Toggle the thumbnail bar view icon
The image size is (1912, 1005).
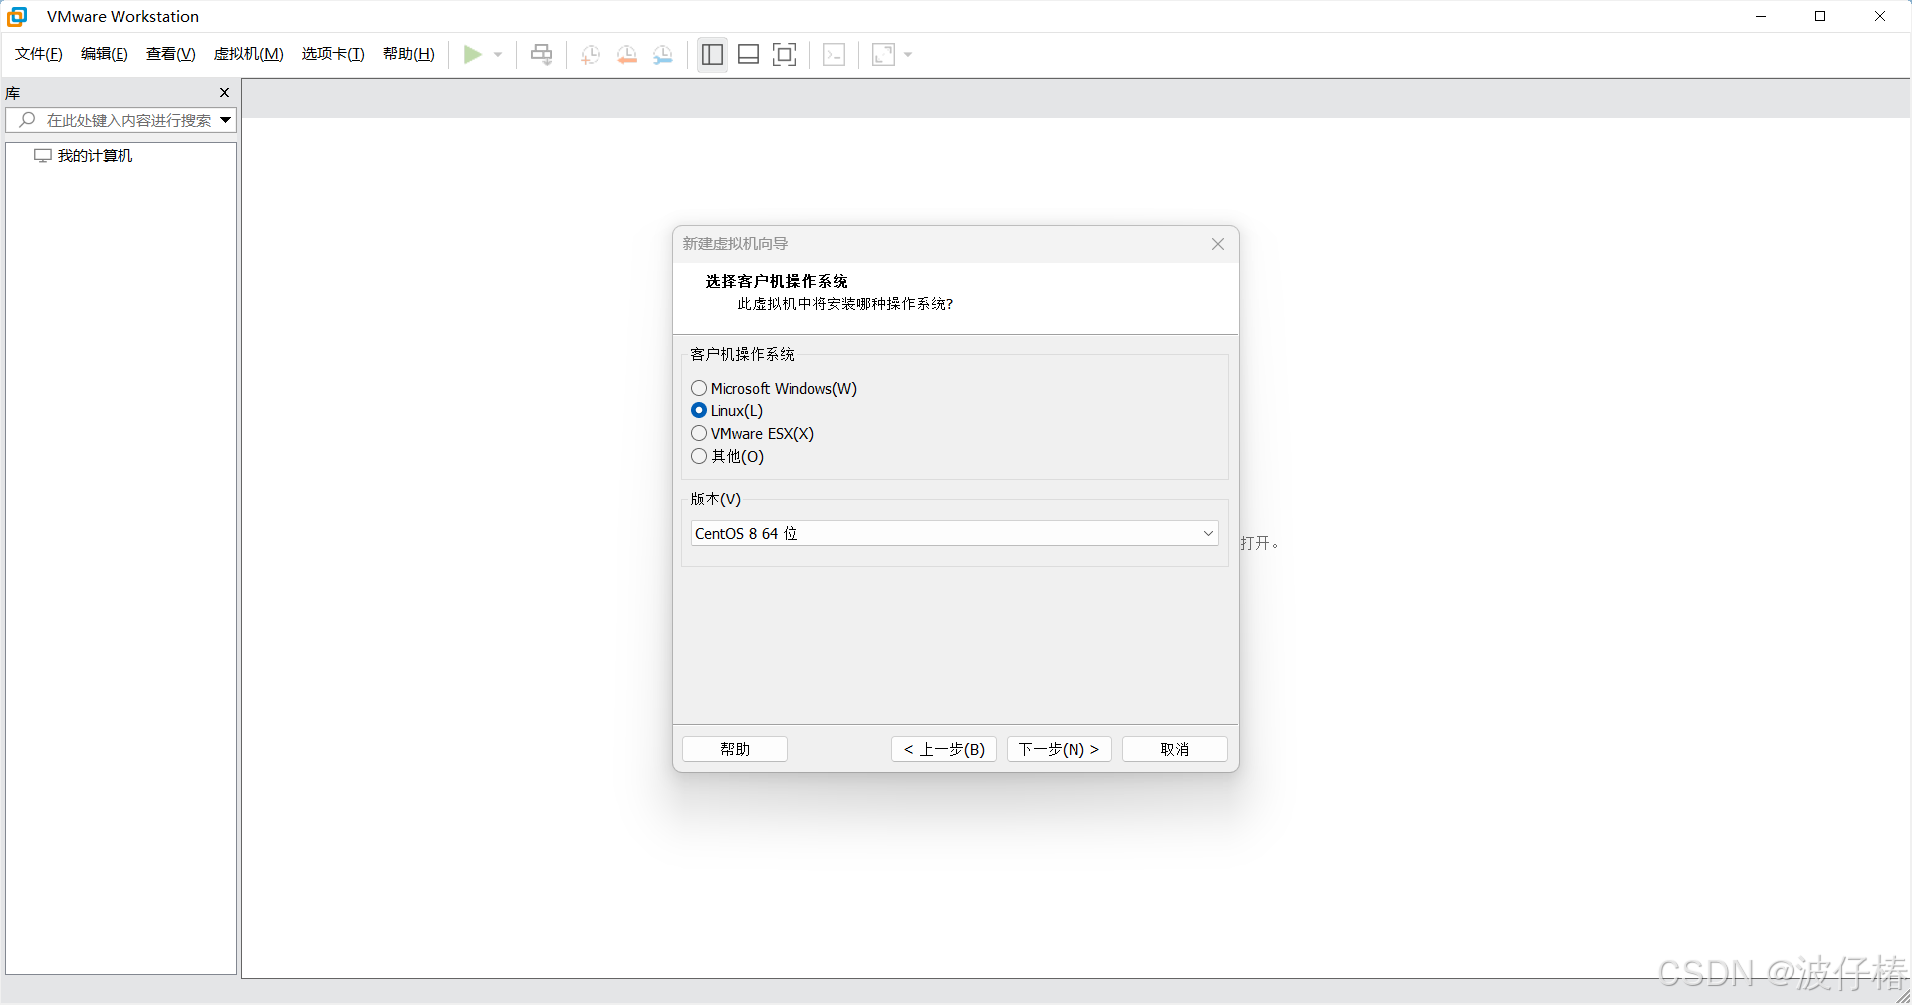(748, 54)
